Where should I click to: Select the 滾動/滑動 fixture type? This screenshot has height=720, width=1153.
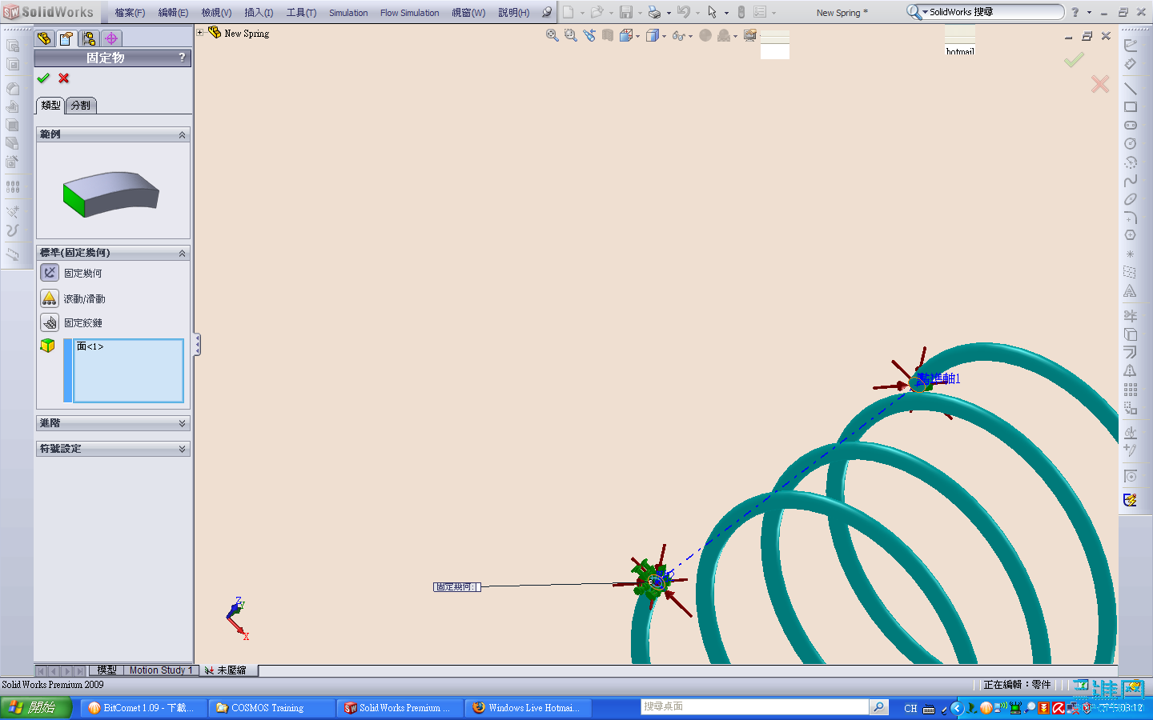click(x=50, y=298)
